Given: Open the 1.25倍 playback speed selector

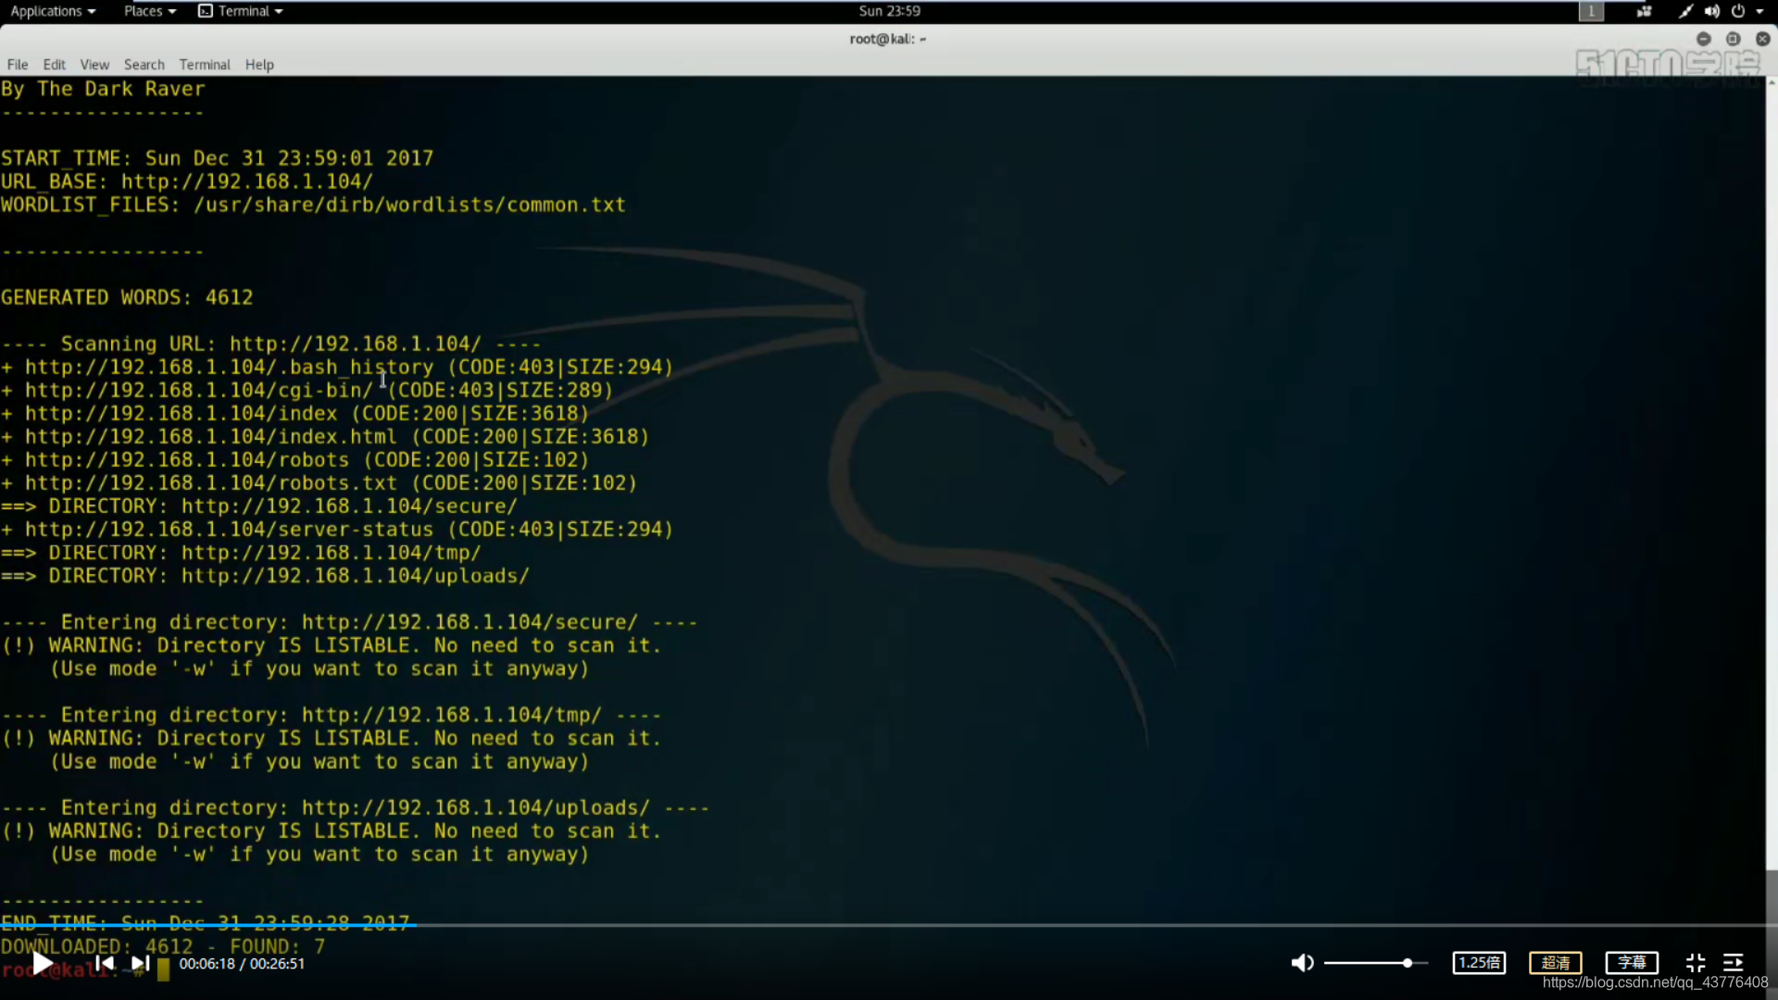Looking at the screenshot, I should click(x=1479, y=963).
